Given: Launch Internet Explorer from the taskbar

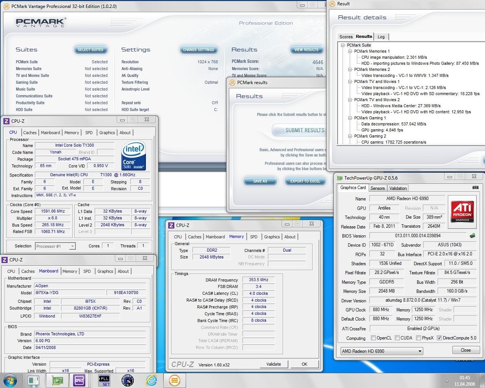Looking at the screenshot, I should click(x=151, y=380).
